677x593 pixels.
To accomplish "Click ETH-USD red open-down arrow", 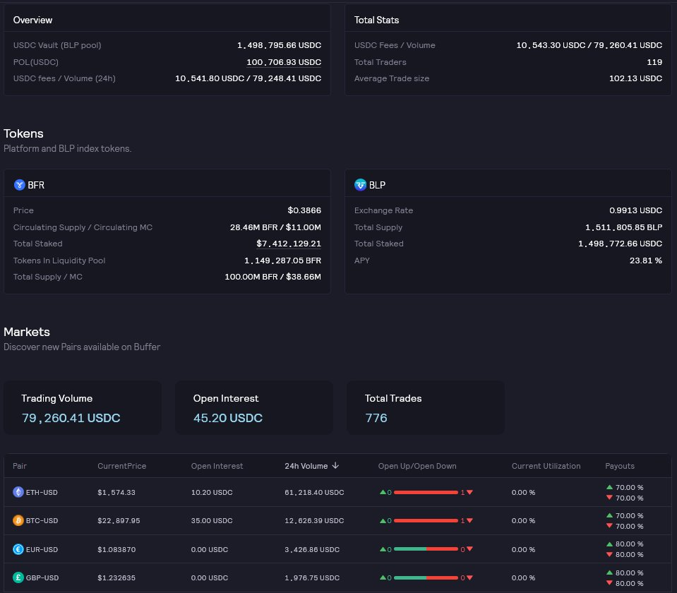I will point(469,492).
